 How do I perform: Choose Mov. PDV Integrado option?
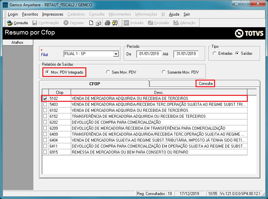coord(47,72)
